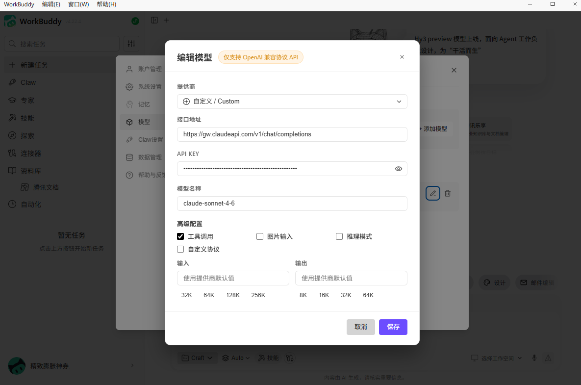Click the 保存 button
This screenshot has height=385, width=581.
(393, 327)
